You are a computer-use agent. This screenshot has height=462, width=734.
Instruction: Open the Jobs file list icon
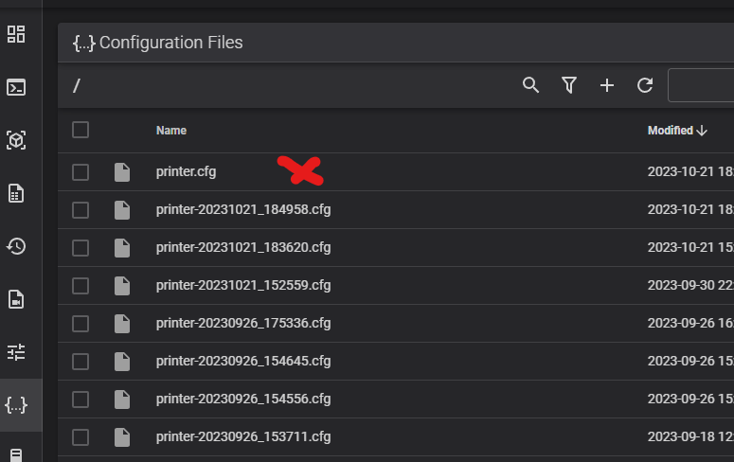tap(16, 193)
